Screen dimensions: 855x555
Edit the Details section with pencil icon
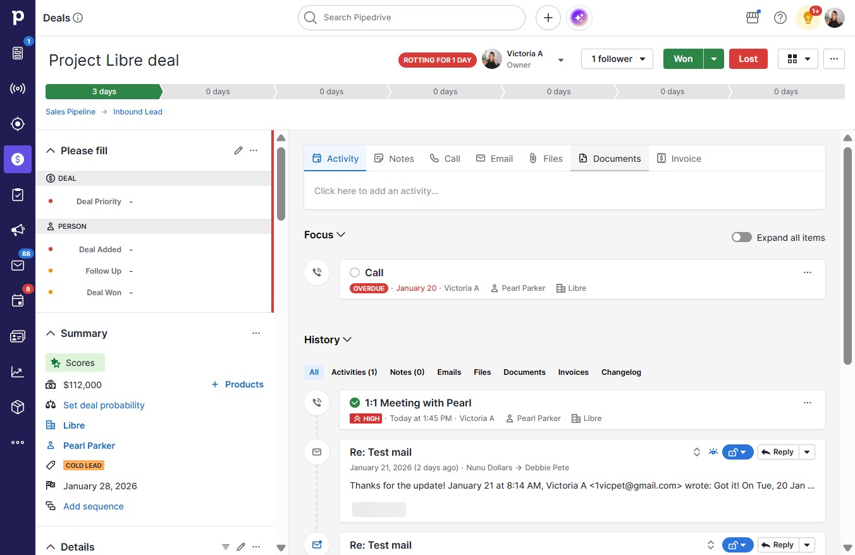pyautogui.click(x=241, y=547)
